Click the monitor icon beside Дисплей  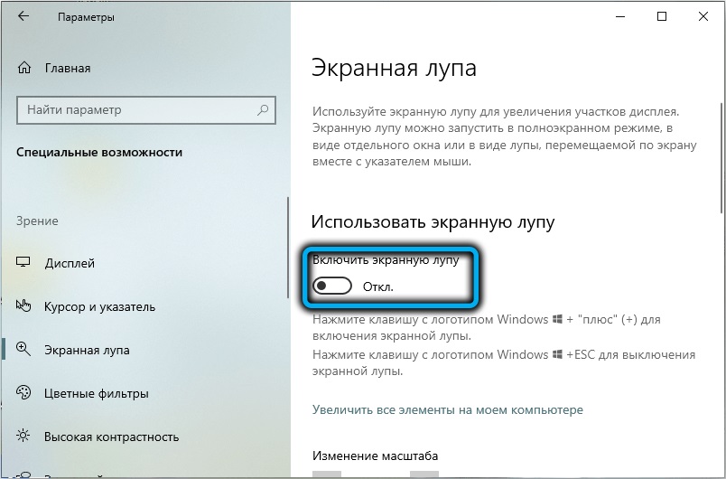pos(24,263)
